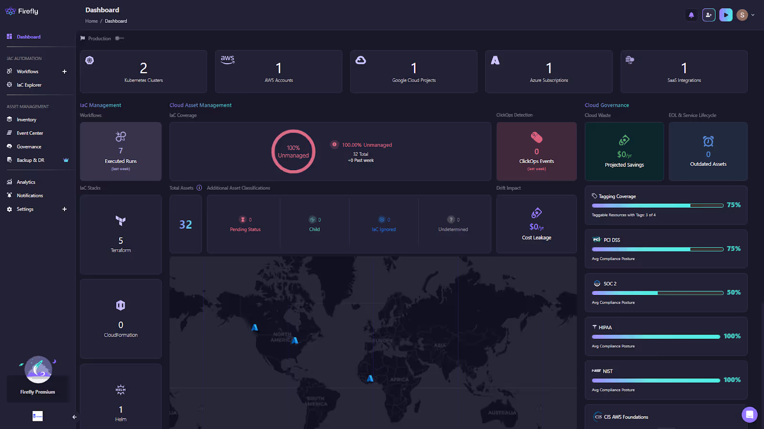The image size is (764, 429).
Task: Open the chat support bubble
Action: [749, 414]
